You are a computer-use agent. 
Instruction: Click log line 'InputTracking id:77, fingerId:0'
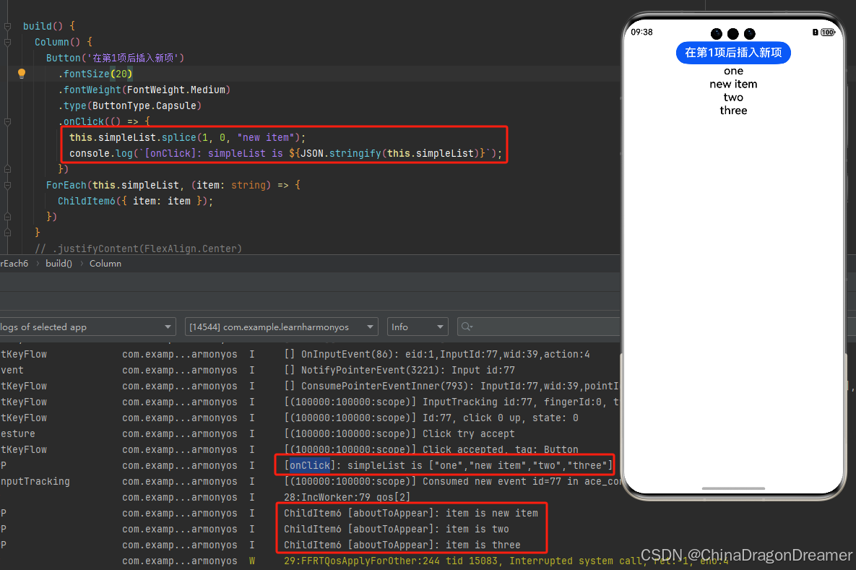pos(451,402)
